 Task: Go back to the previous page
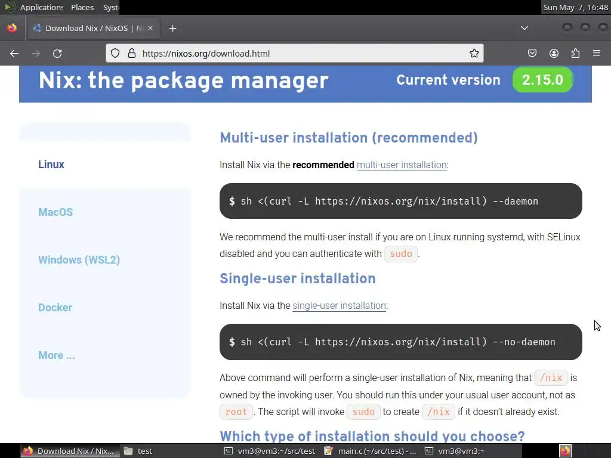(x=14, y=53)
